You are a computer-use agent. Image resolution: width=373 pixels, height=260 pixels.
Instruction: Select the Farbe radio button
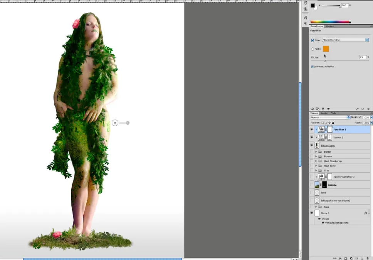coord(313,49)
